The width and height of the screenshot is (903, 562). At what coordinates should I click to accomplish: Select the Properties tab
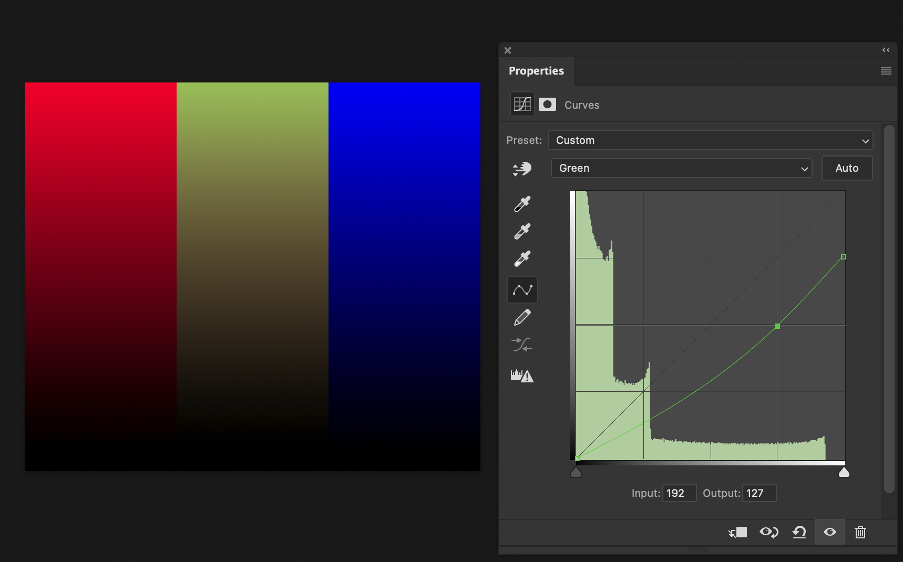[x=536, y=71]
